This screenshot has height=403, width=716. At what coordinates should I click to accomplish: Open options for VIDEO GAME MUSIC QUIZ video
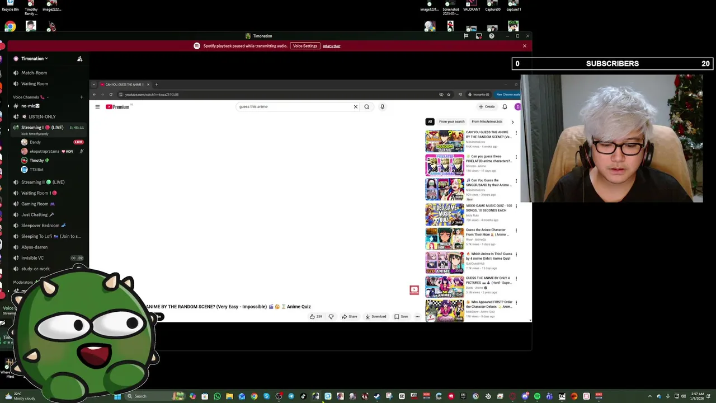(x=516, y=206)
